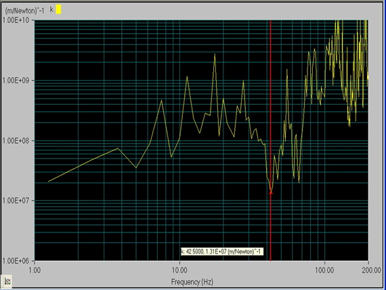
Task: Click the 100.00 x-axis tick label
Action: (x=324, y=270)
